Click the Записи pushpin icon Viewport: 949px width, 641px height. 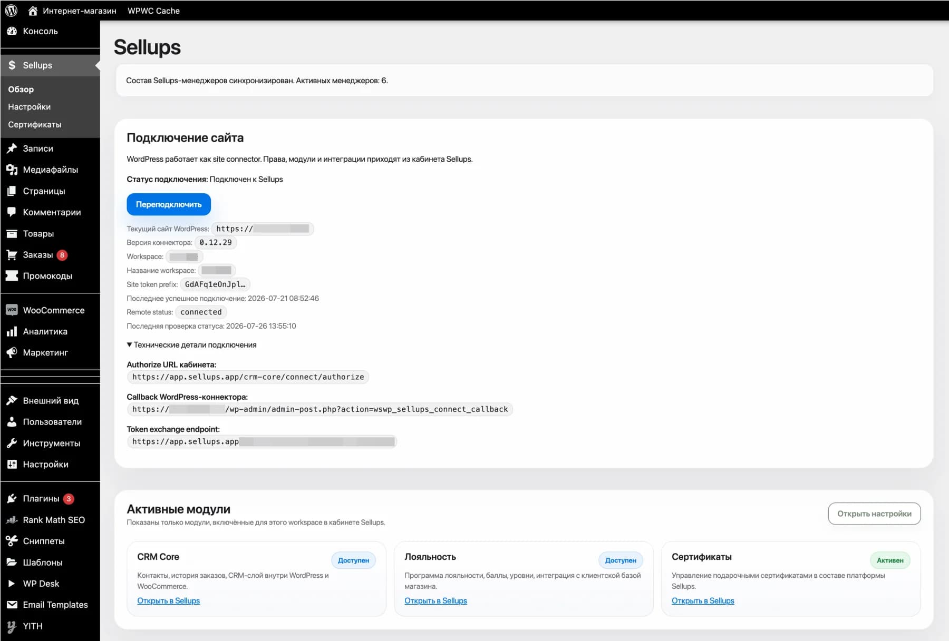pos(12,149)
